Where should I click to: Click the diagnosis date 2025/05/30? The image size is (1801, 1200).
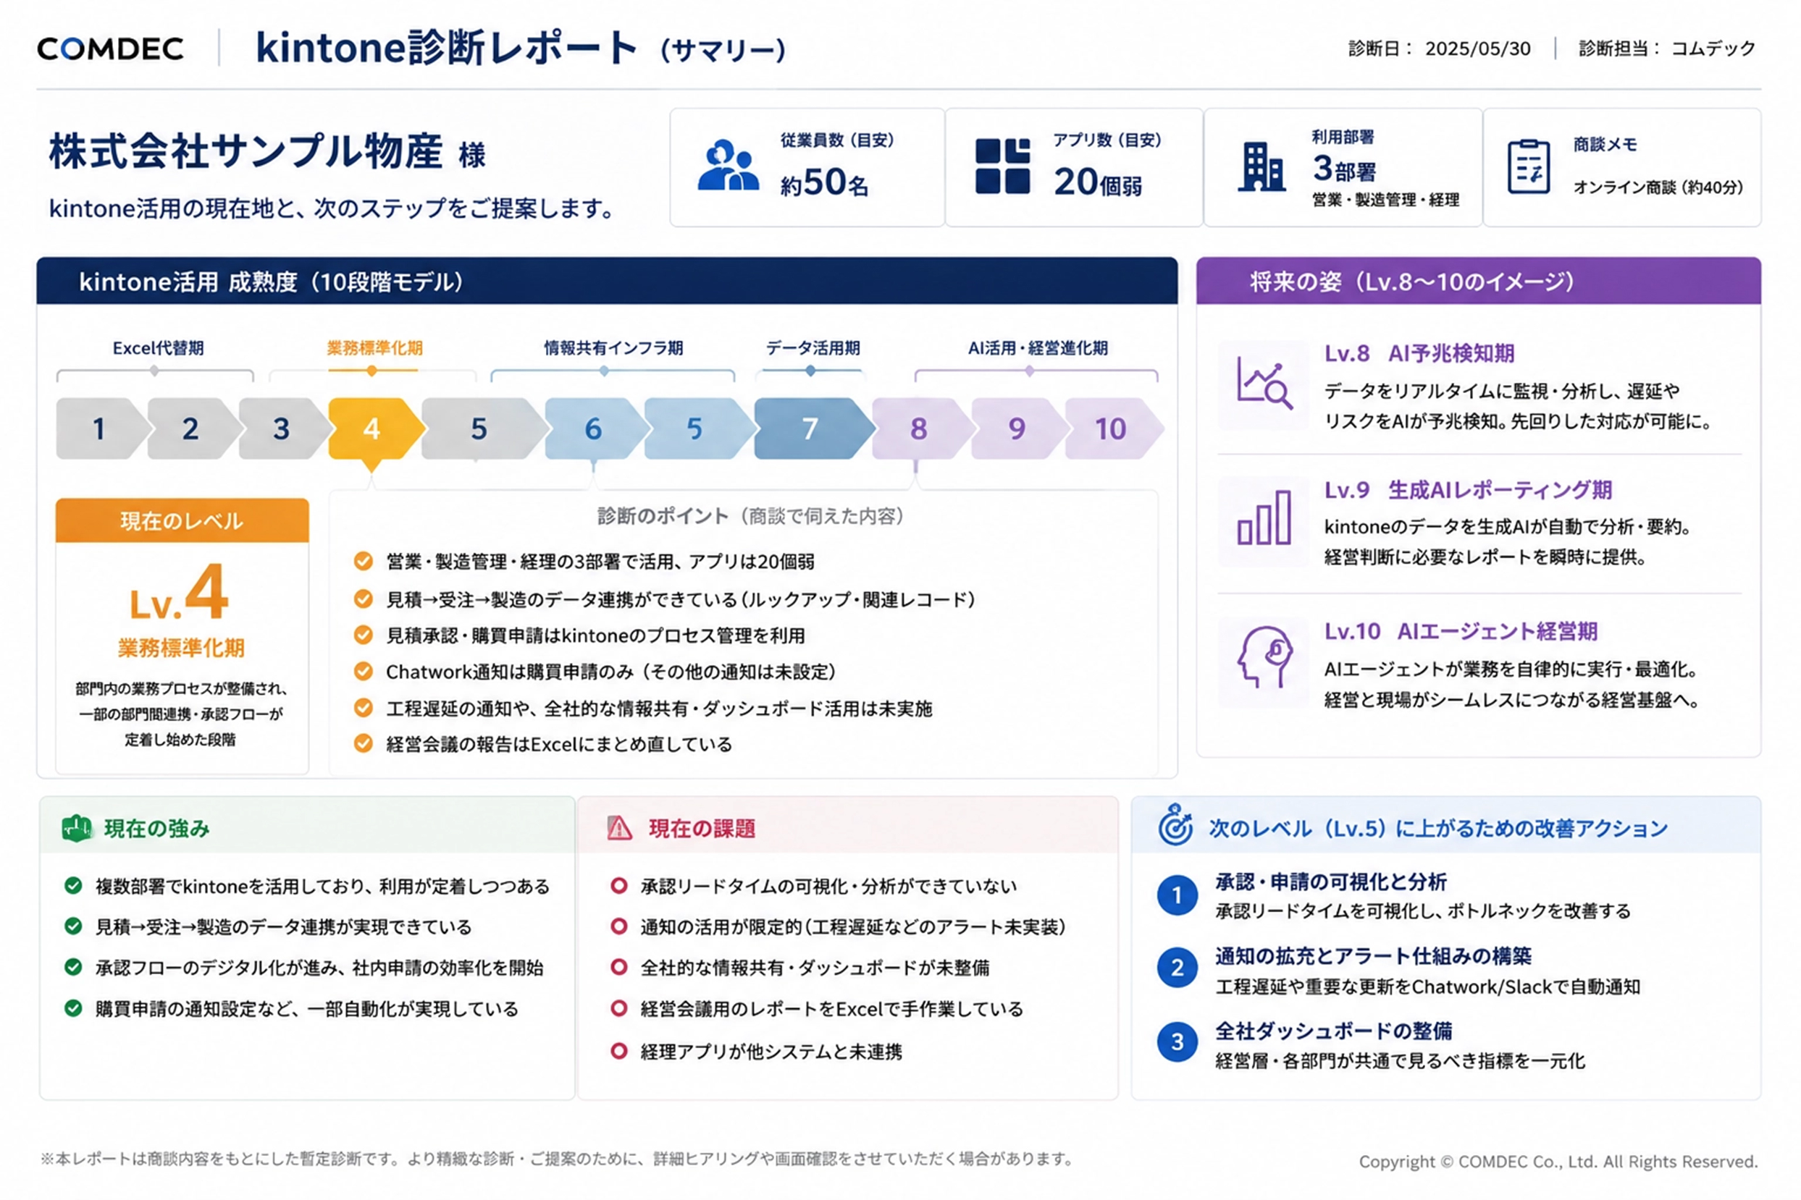pos(1477,49)
